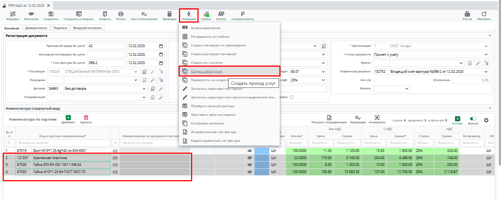Click the Вложения paperclip icon
The image size is (501, 199).
pos(31,14)
